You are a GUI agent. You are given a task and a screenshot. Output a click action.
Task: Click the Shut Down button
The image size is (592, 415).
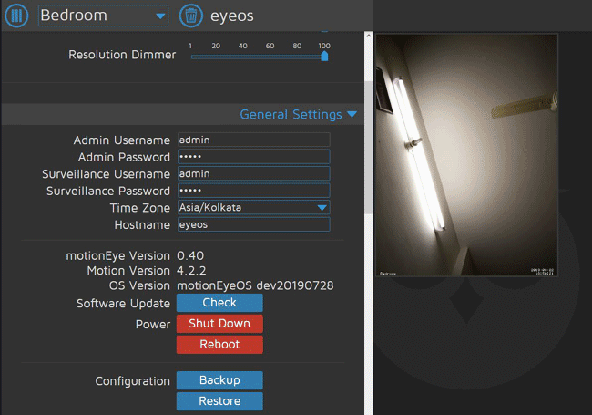point(219,324)
